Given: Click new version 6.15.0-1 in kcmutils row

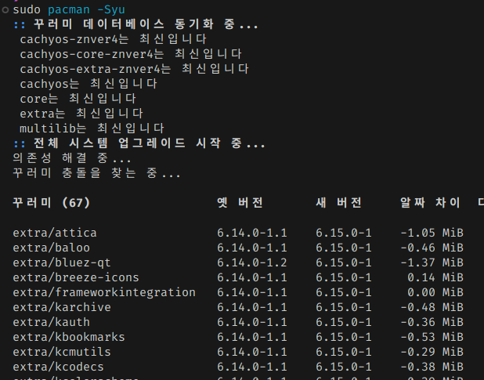Looking at the screenshot, I should pos(344,352).
